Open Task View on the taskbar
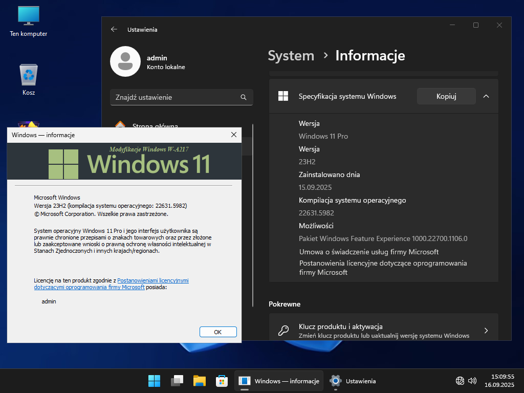This screenshot has height=393, width=524. coord(177,381)
